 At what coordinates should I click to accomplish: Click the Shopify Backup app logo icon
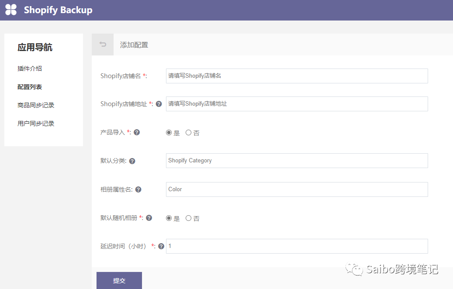coord(10,10)
